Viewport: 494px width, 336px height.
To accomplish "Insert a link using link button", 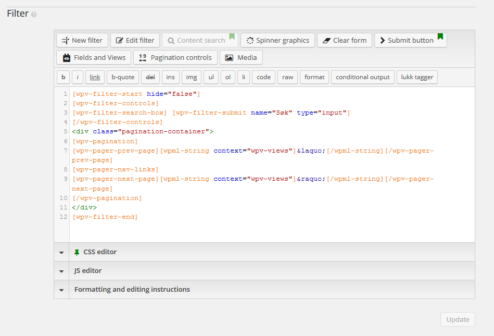I will [x=94, y=77].
